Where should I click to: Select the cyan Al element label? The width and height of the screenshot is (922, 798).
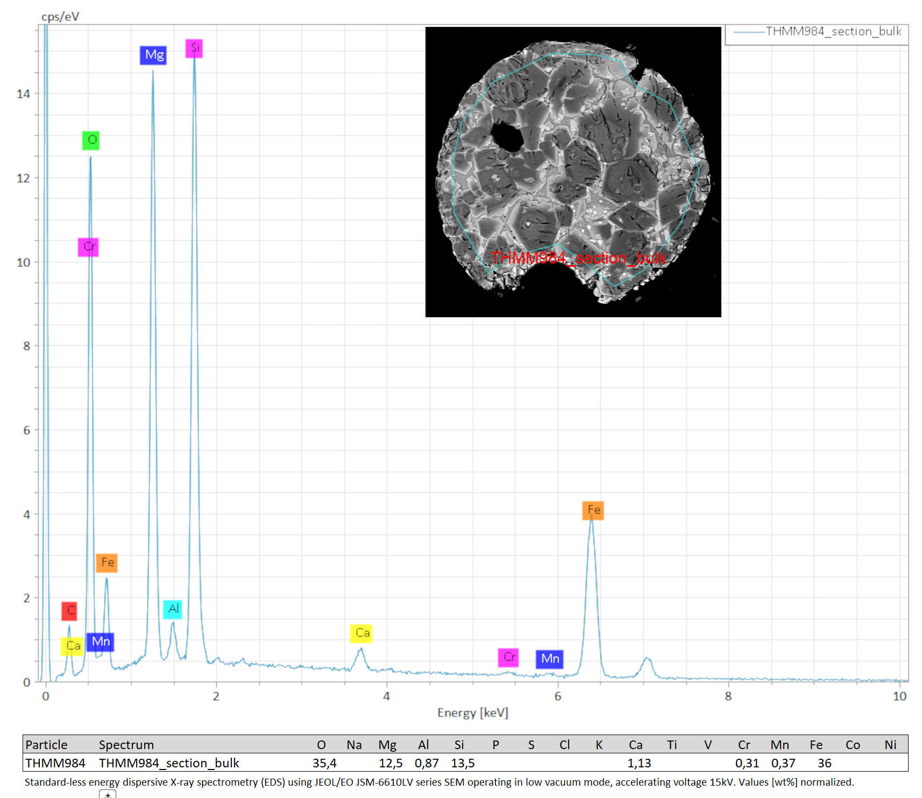coord(173,609)
